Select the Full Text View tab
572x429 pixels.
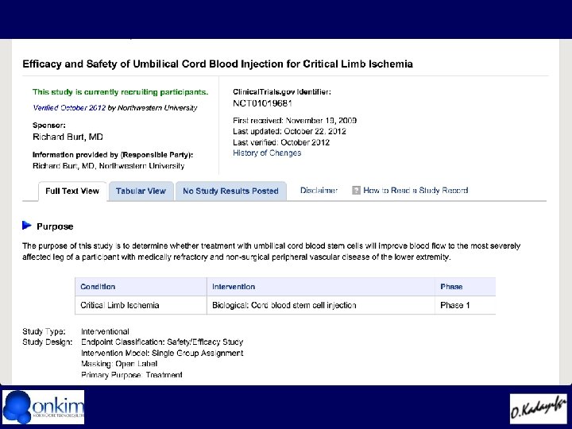click(72, 191)
